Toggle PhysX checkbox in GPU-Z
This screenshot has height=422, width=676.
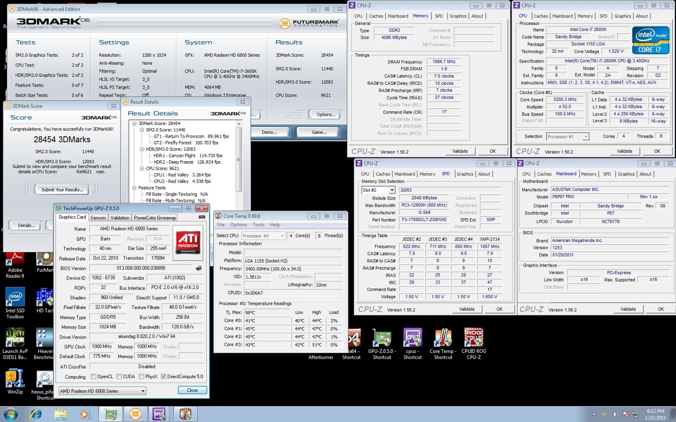tap(142, 376)
